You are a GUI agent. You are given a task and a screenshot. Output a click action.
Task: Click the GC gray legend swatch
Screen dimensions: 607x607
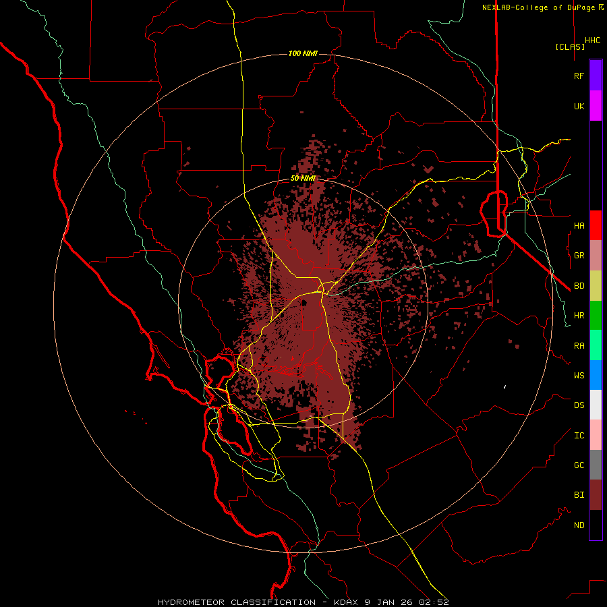(596, 465)
